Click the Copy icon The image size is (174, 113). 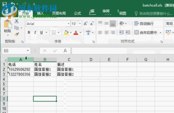click(16, 28)
